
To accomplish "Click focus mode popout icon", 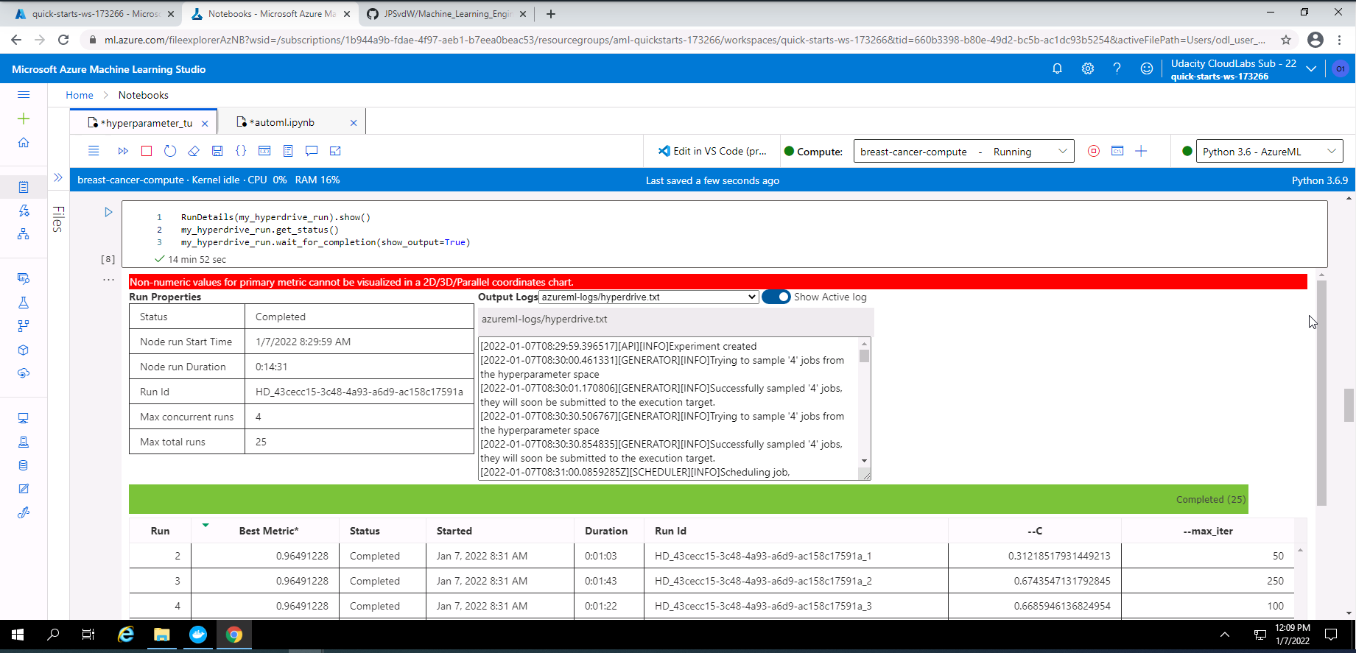I will click(335, 151).
